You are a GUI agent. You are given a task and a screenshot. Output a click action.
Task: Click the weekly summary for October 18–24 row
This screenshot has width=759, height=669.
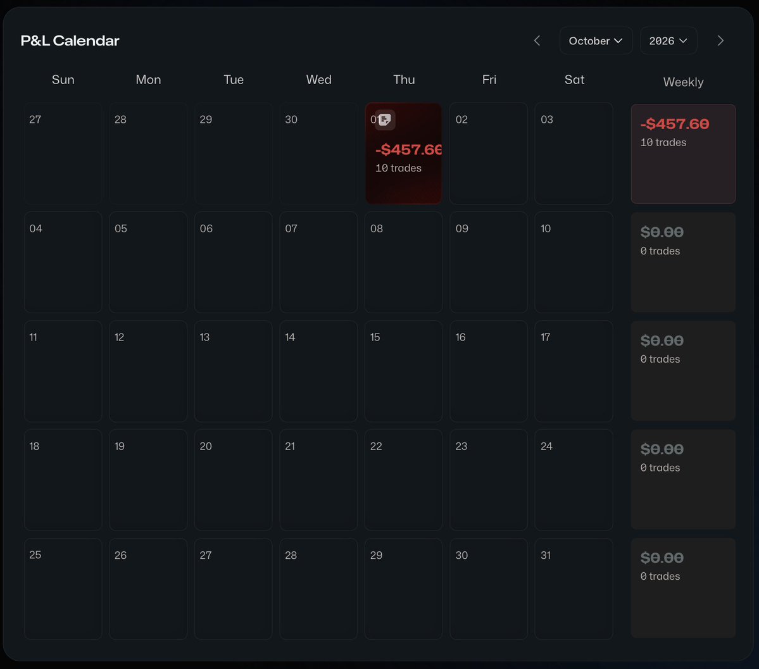(683, 479)
